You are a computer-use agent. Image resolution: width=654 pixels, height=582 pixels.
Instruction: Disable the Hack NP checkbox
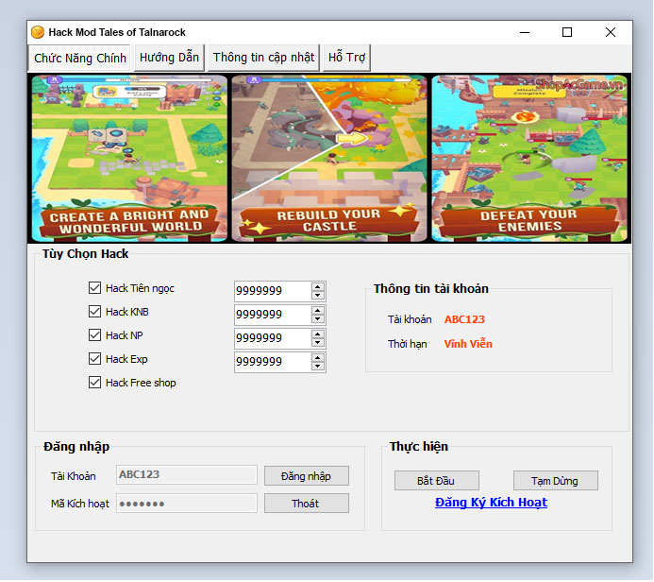pyautogui.click(x=94, y=334)
